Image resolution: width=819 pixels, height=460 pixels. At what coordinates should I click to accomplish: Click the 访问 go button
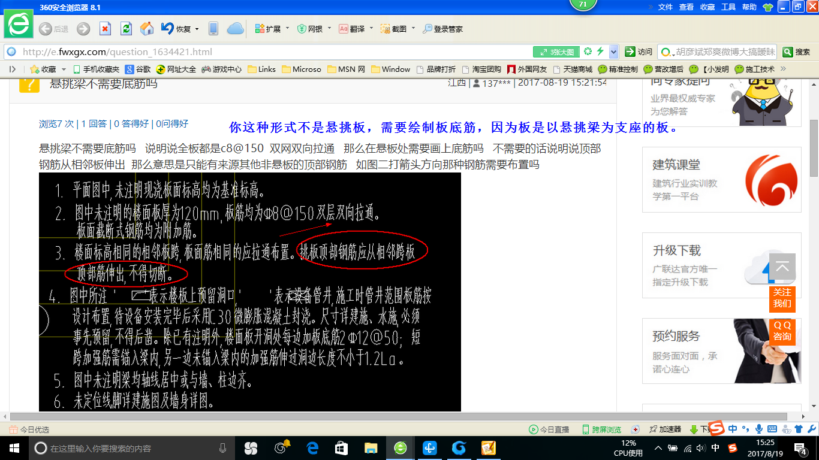tap(639, 52)
